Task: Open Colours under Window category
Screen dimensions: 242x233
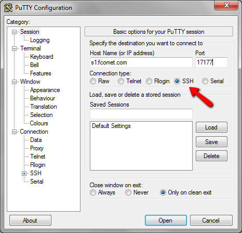Action: point(39,123)
